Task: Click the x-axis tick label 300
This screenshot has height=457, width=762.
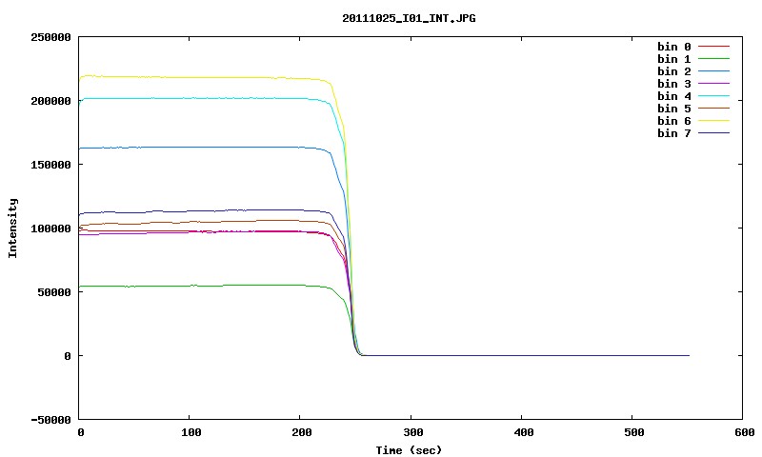Action: click(x=412, y=432)
